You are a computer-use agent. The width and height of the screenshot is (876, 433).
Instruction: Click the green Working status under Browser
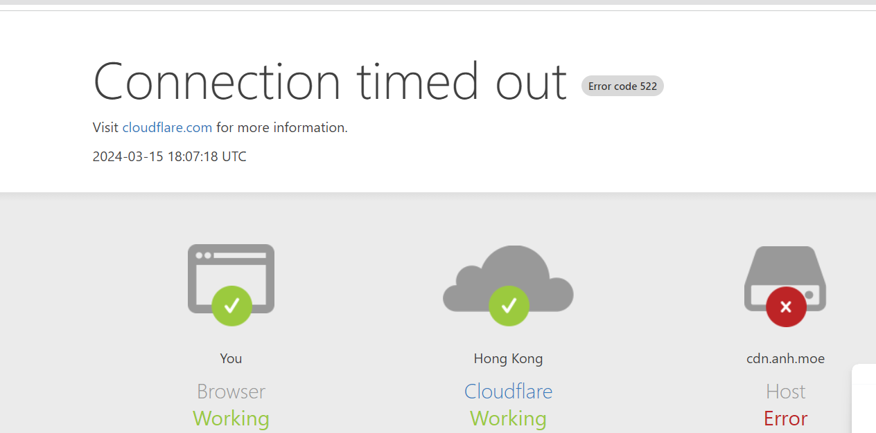pos(231,418)
